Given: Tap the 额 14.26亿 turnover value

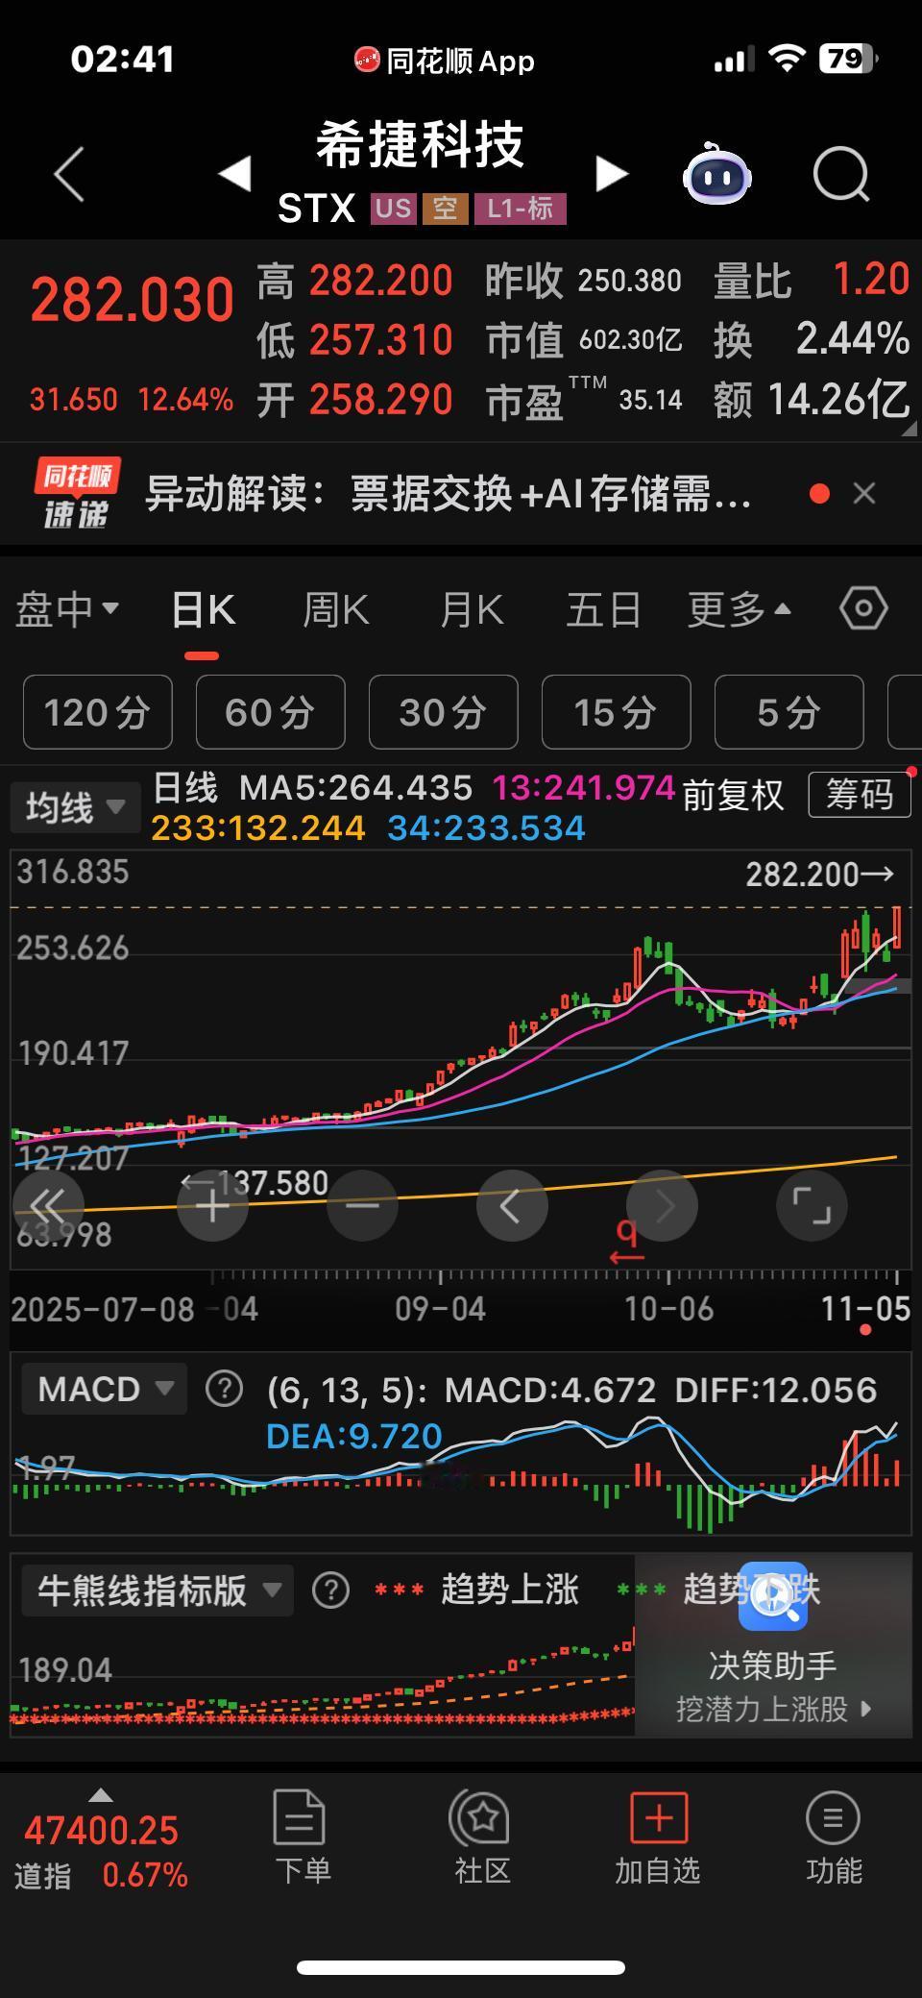Looking at the screenshot, I should 838,399.
